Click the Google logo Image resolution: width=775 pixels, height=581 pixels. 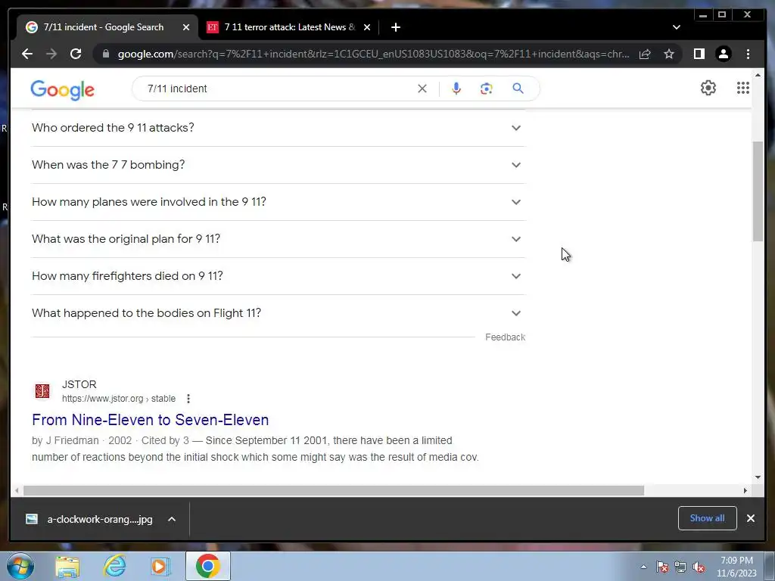(62, 90)
